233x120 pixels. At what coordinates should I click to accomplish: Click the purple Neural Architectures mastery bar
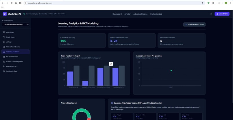click(85, 83)
